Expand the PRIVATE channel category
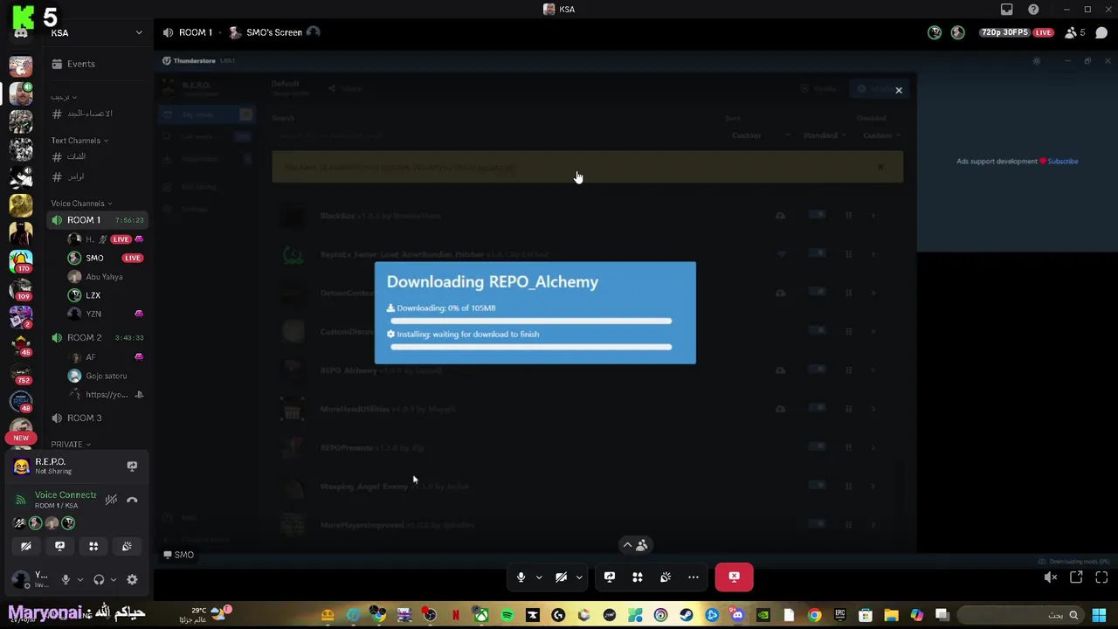Viewport: 1118px width, 629px height. click(71, 445)
